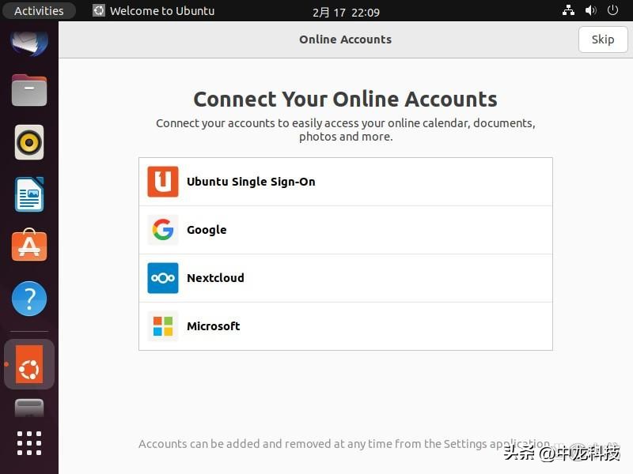The width and height of the screenshot is (633, 474).
Task: Skip the online accounts setup
Action: coord(602,39)
